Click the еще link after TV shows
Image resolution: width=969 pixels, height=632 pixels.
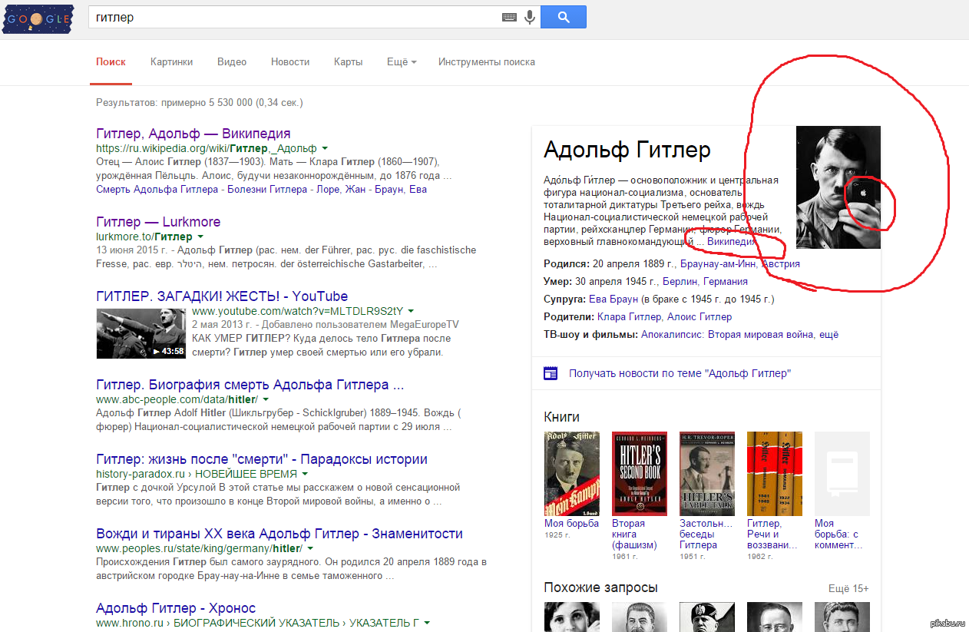[830, 334]
